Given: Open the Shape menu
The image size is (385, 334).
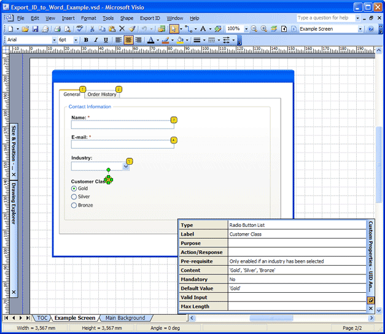Looking at the screenshot, I should click(126, 18).
